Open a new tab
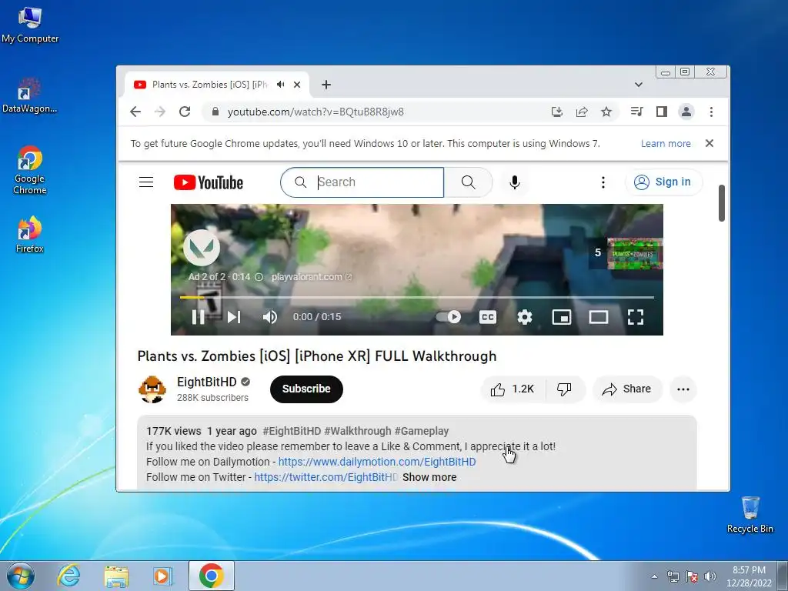 326,85
